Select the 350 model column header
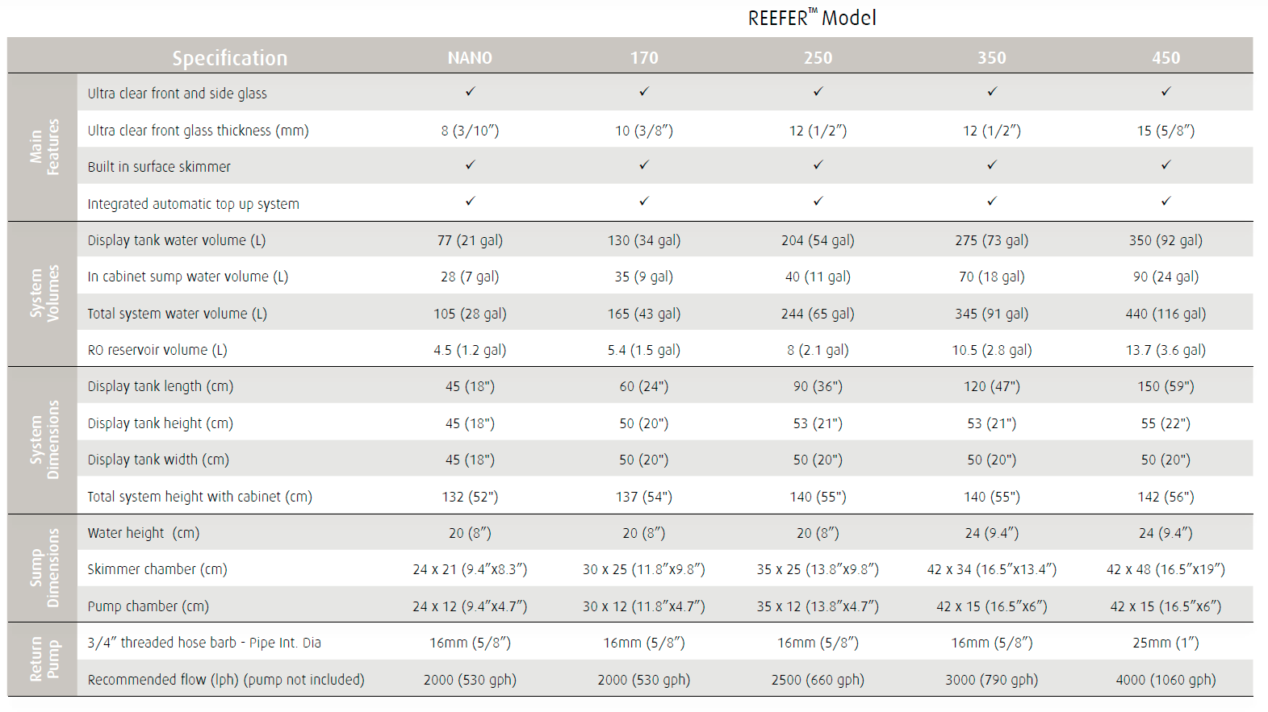The image size is (1268, 712). 992,58
